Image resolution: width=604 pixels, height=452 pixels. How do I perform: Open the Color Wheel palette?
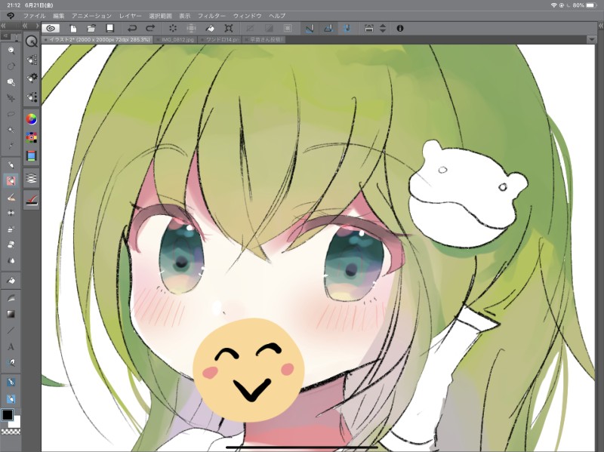(x=32, y=119)
